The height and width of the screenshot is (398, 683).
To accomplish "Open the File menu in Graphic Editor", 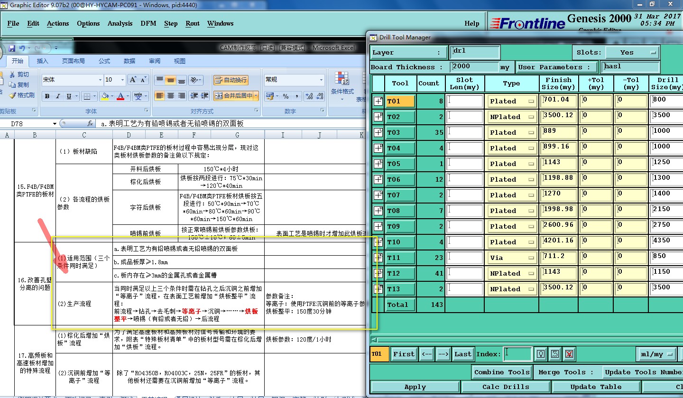I will [13, 23].
